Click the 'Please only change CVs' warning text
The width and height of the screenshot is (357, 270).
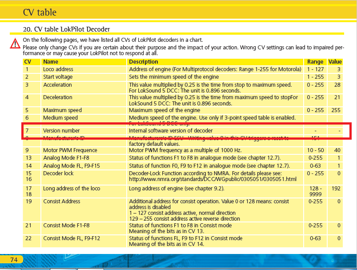[x=184, y=50]
